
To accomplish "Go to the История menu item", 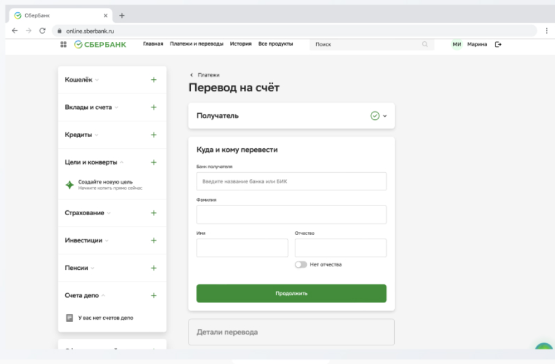I will coord(241,44).
